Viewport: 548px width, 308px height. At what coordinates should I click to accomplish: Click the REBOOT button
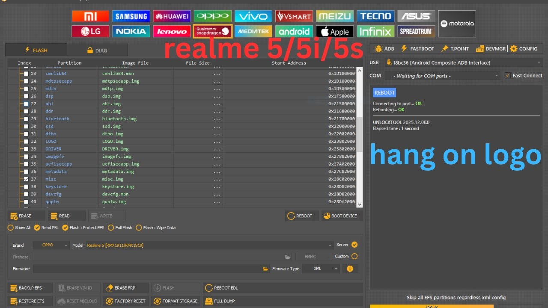tap(302, 216)
